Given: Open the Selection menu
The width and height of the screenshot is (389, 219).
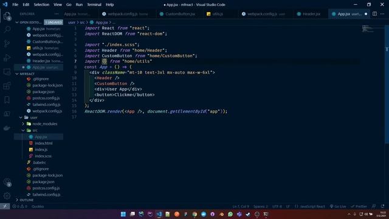Looking at the screenshot, I should (41, 4).
